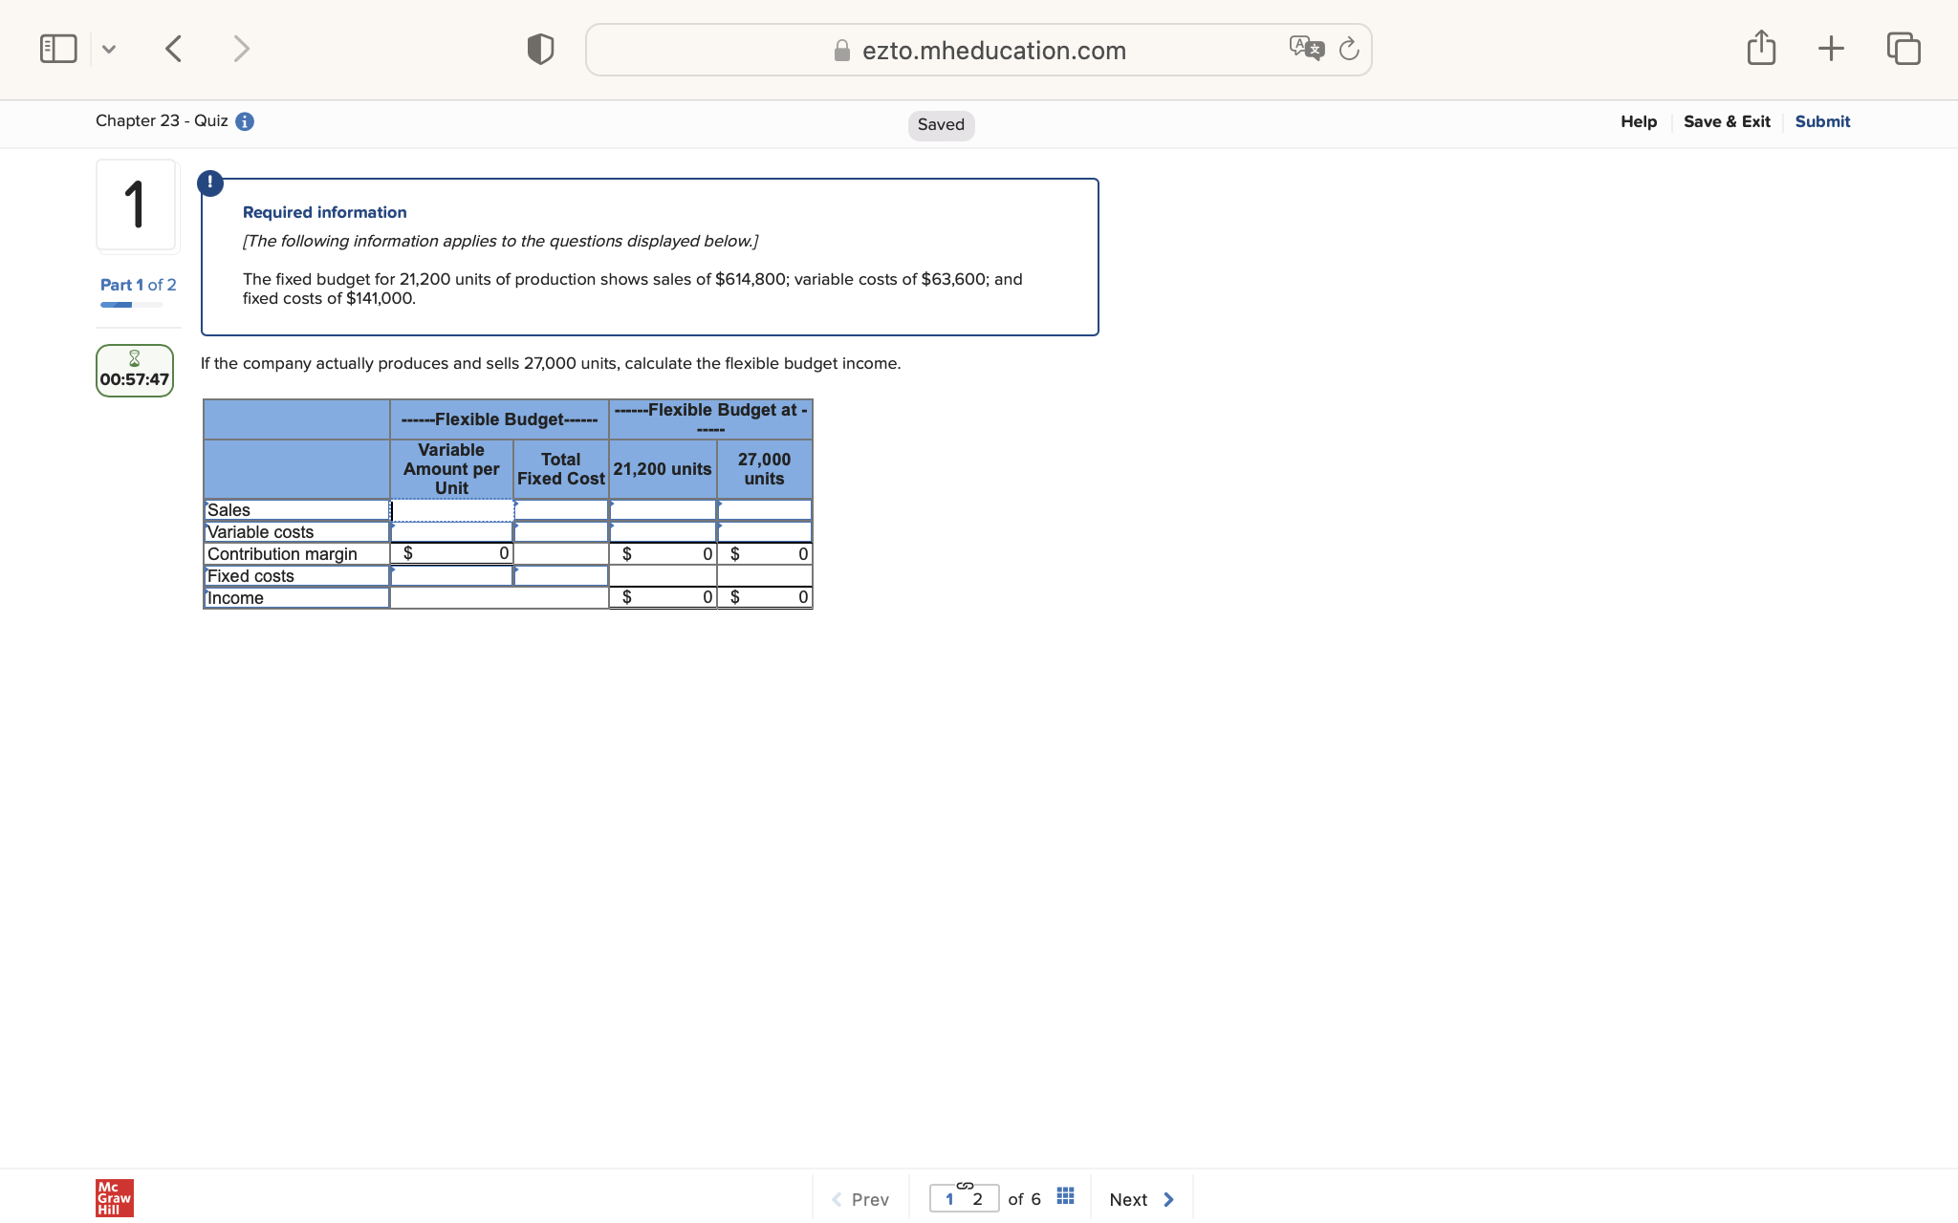Click the info icon beside Chapter 23 - Quiz
The height and width of the screenshot is (1223, 1958).
coord(244,121)
